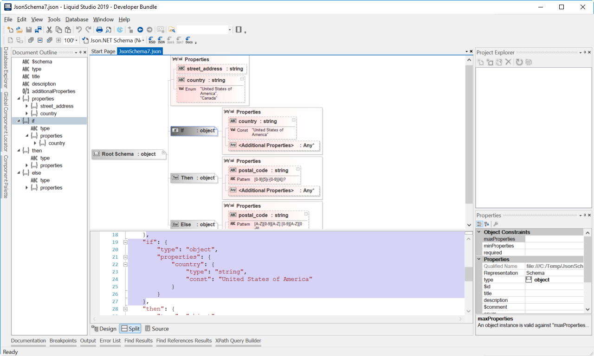Select the XSD schema conversion icon
Screen dimensions: 594x356
152,40
